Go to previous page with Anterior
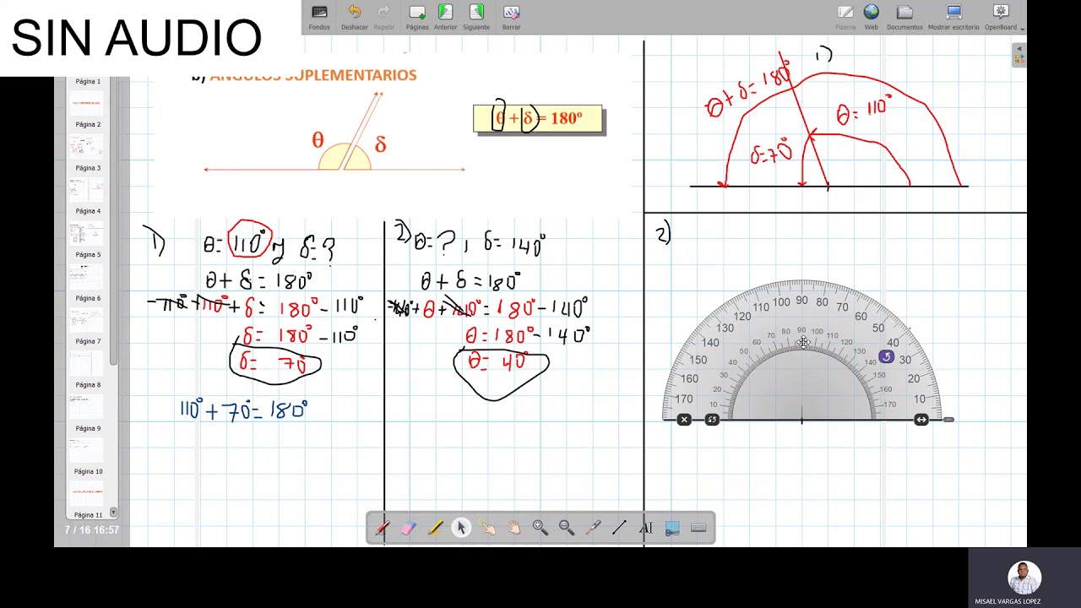 click(445, 17)
